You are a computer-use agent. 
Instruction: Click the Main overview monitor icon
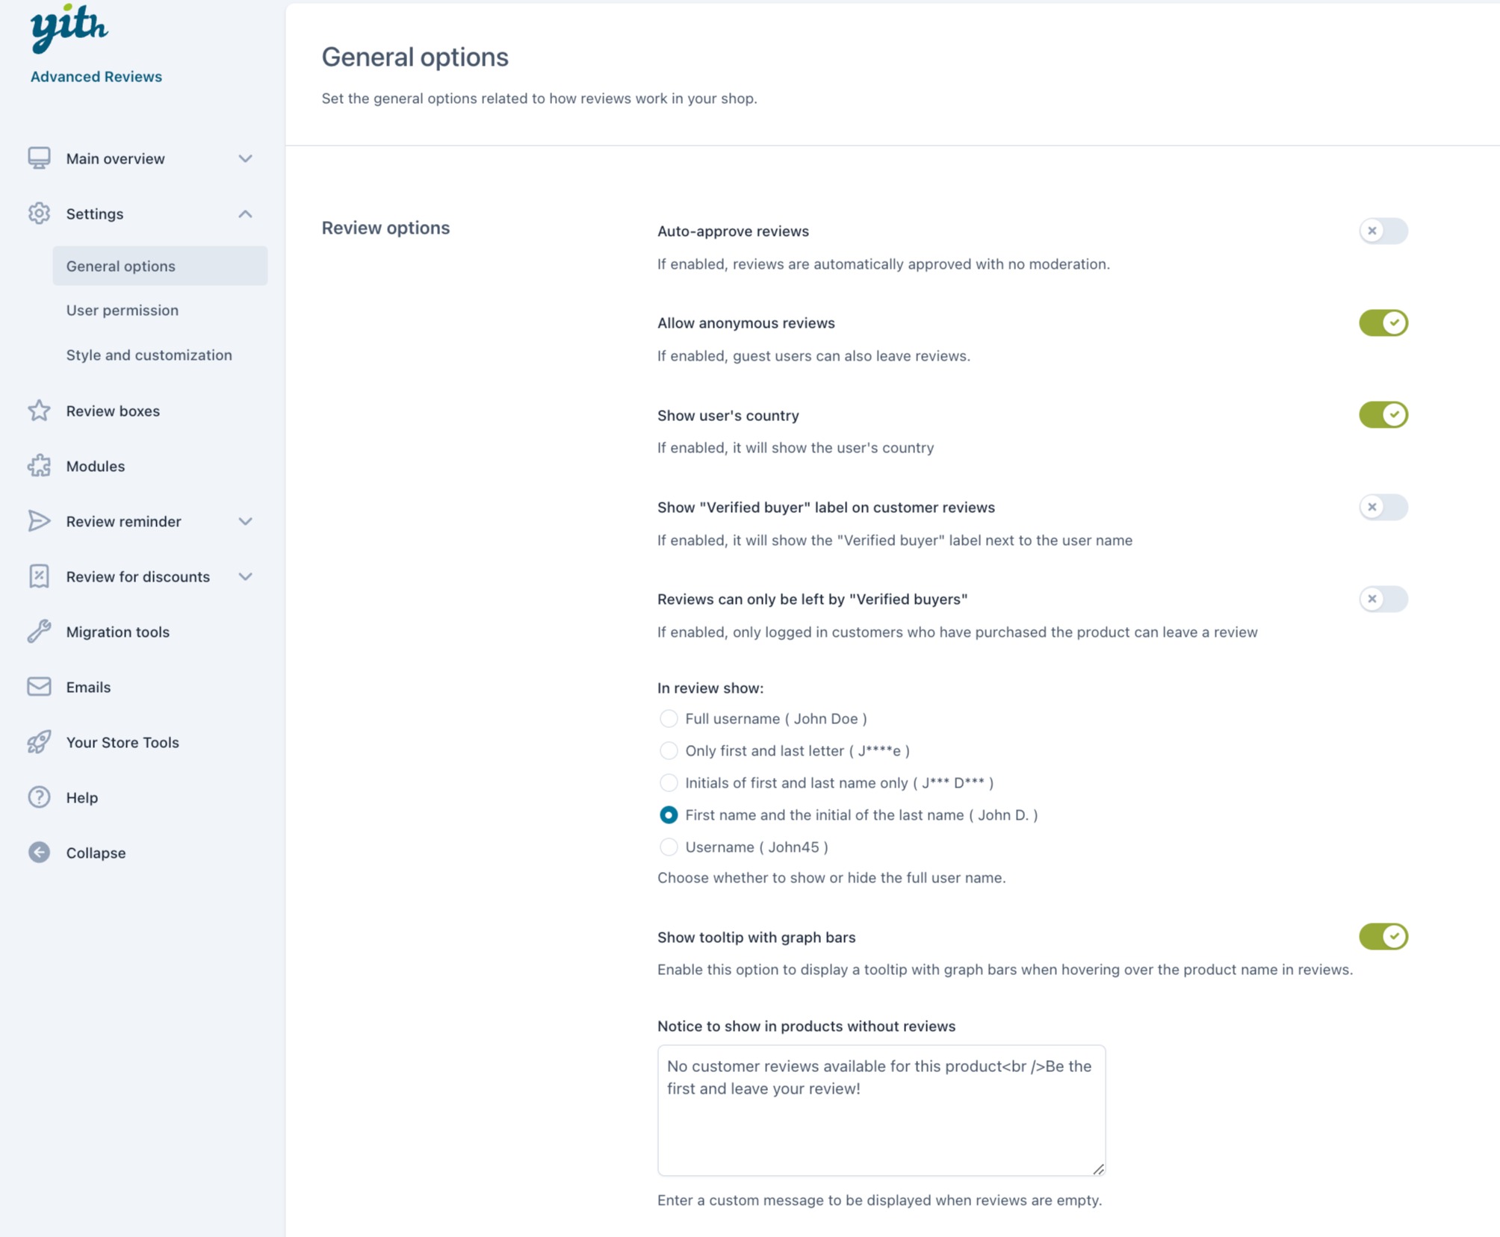(x=39, y=158)
